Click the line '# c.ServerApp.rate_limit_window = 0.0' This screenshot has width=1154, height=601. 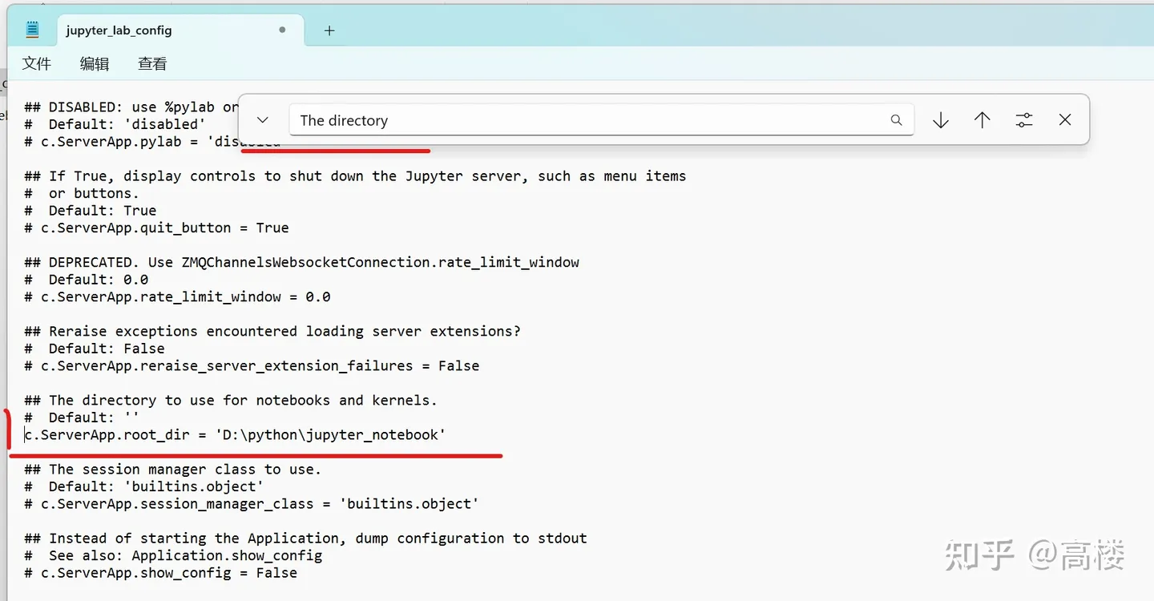[x=177, y=296]
